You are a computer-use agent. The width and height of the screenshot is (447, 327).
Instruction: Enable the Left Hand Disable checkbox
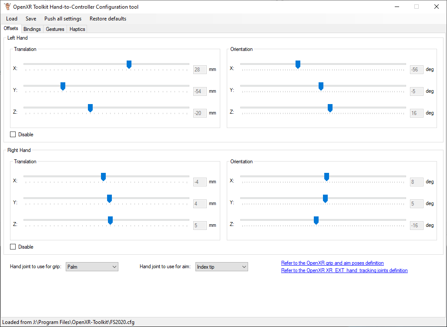tap(13, 135)
